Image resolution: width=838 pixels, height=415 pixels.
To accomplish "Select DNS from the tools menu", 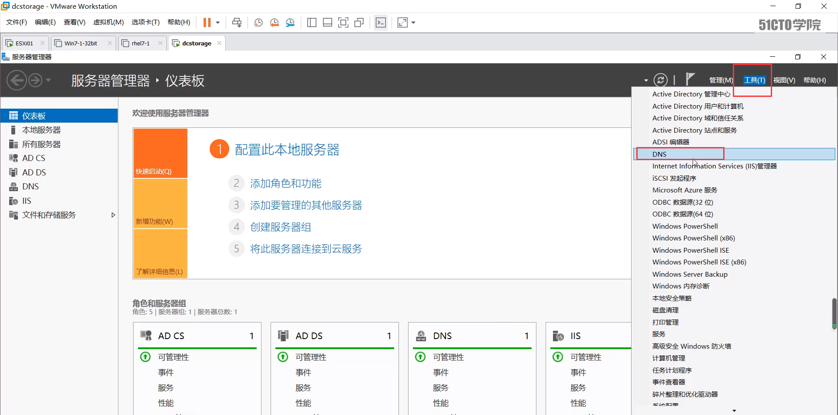I will [734, 154].
